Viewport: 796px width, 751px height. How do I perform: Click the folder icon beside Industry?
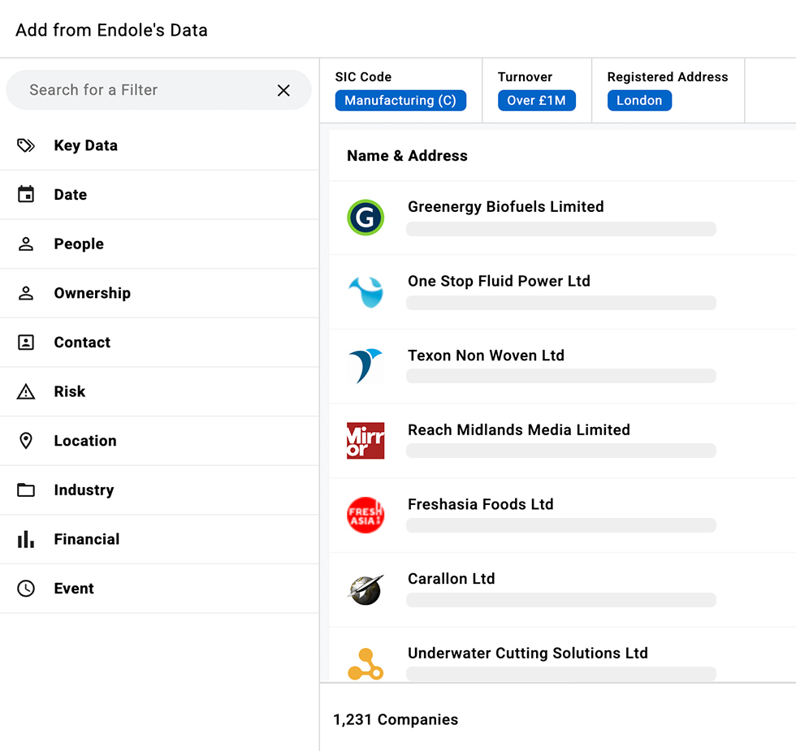click(x=26, y=490)
